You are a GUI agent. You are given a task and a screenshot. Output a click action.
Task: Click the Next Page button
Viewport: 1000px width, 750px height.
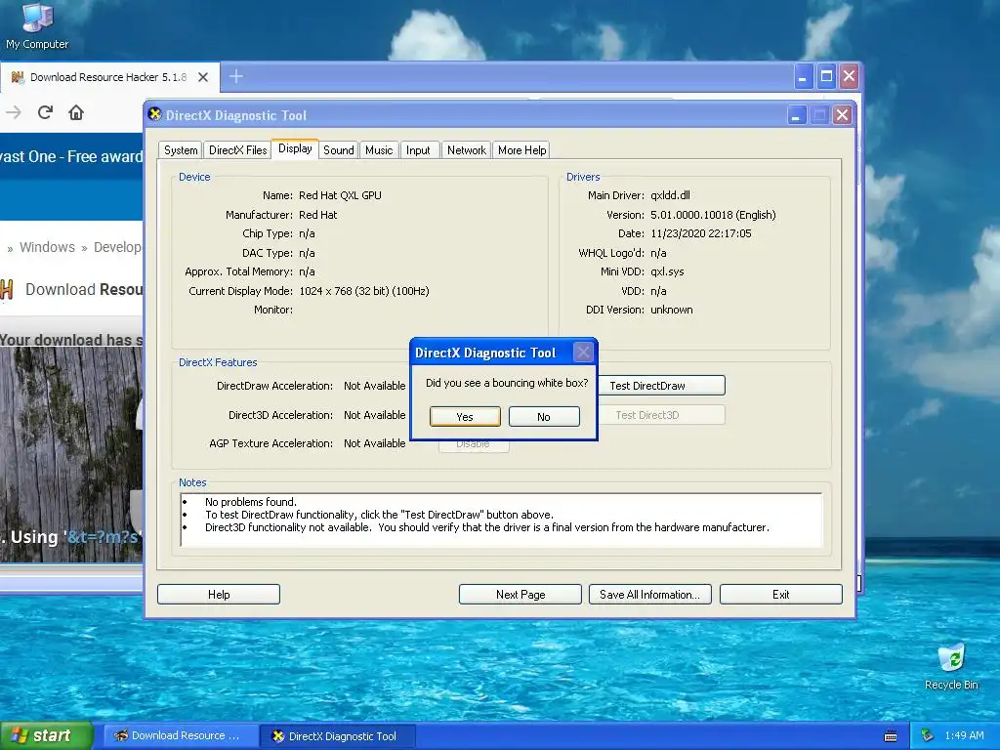tap(521, 595)
